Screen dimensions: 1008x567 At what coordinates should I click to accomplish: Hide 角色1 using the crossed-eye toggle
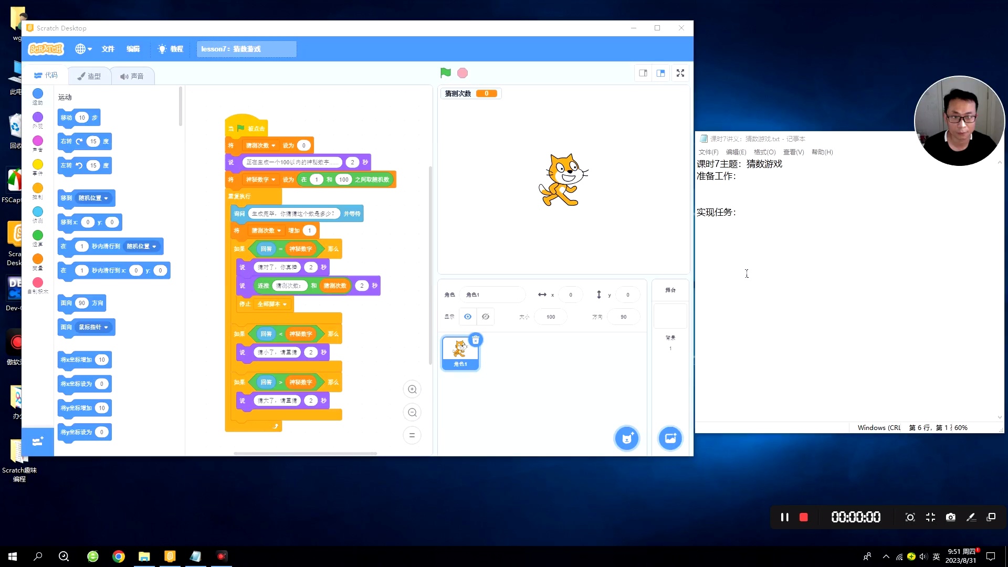tap(485, 317)
